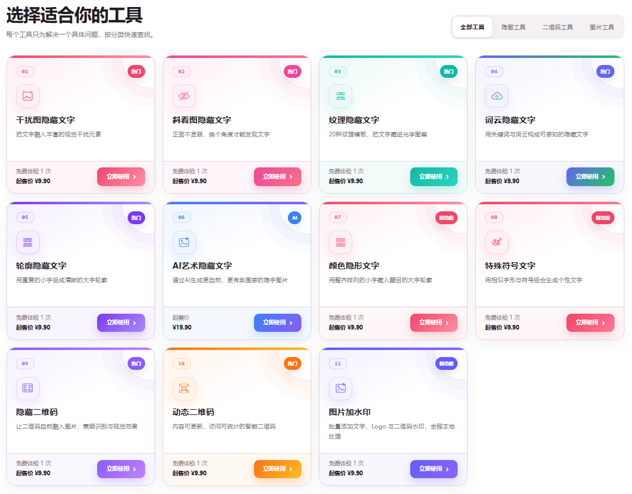This screenshot has width=632, height=494.
Task: Click the 热门 badge on 干扰图隐藏文字 card
Action: tap(136, 71)
